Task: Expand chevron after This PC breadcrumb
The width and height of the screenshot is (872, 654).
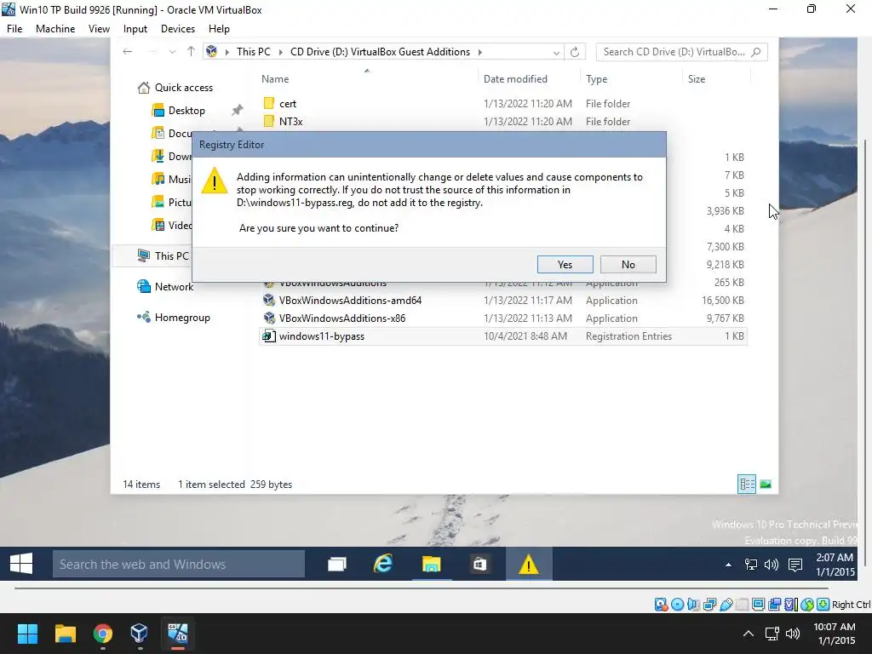Action: (280, 52)
